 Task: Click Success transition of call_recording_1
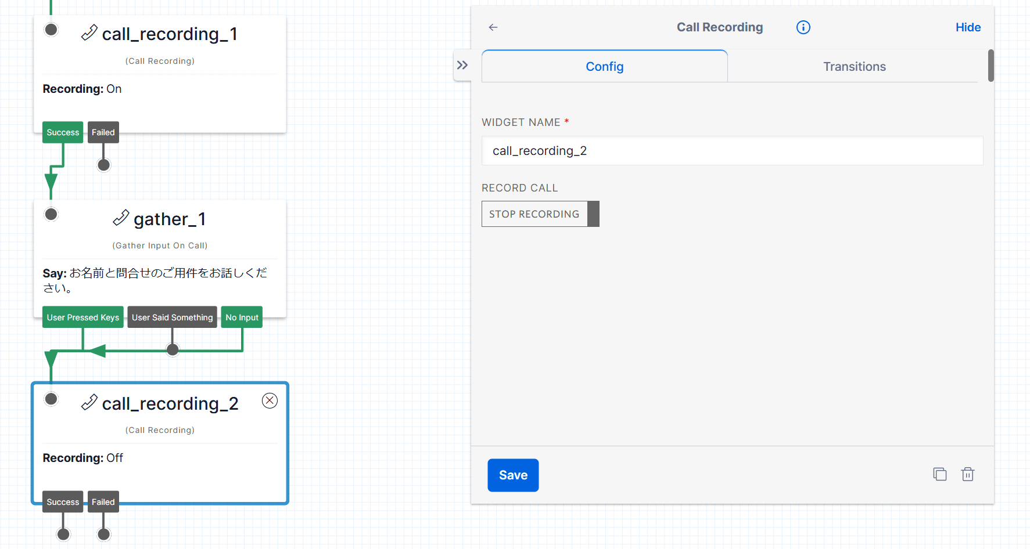63,132
